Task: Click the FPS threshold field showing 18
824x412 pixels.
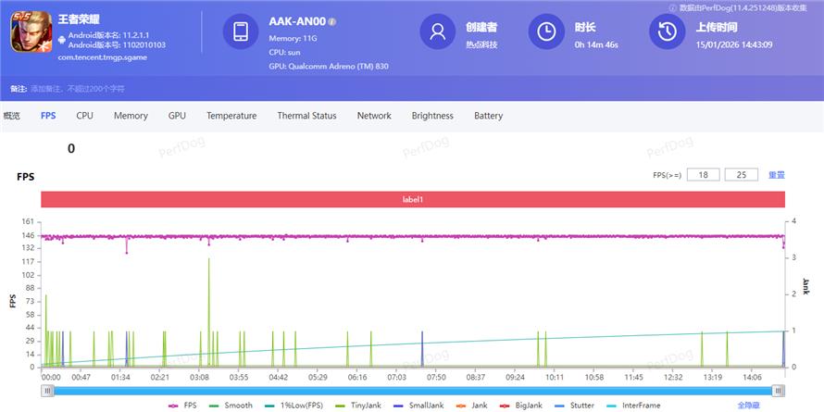Action: 703,175
